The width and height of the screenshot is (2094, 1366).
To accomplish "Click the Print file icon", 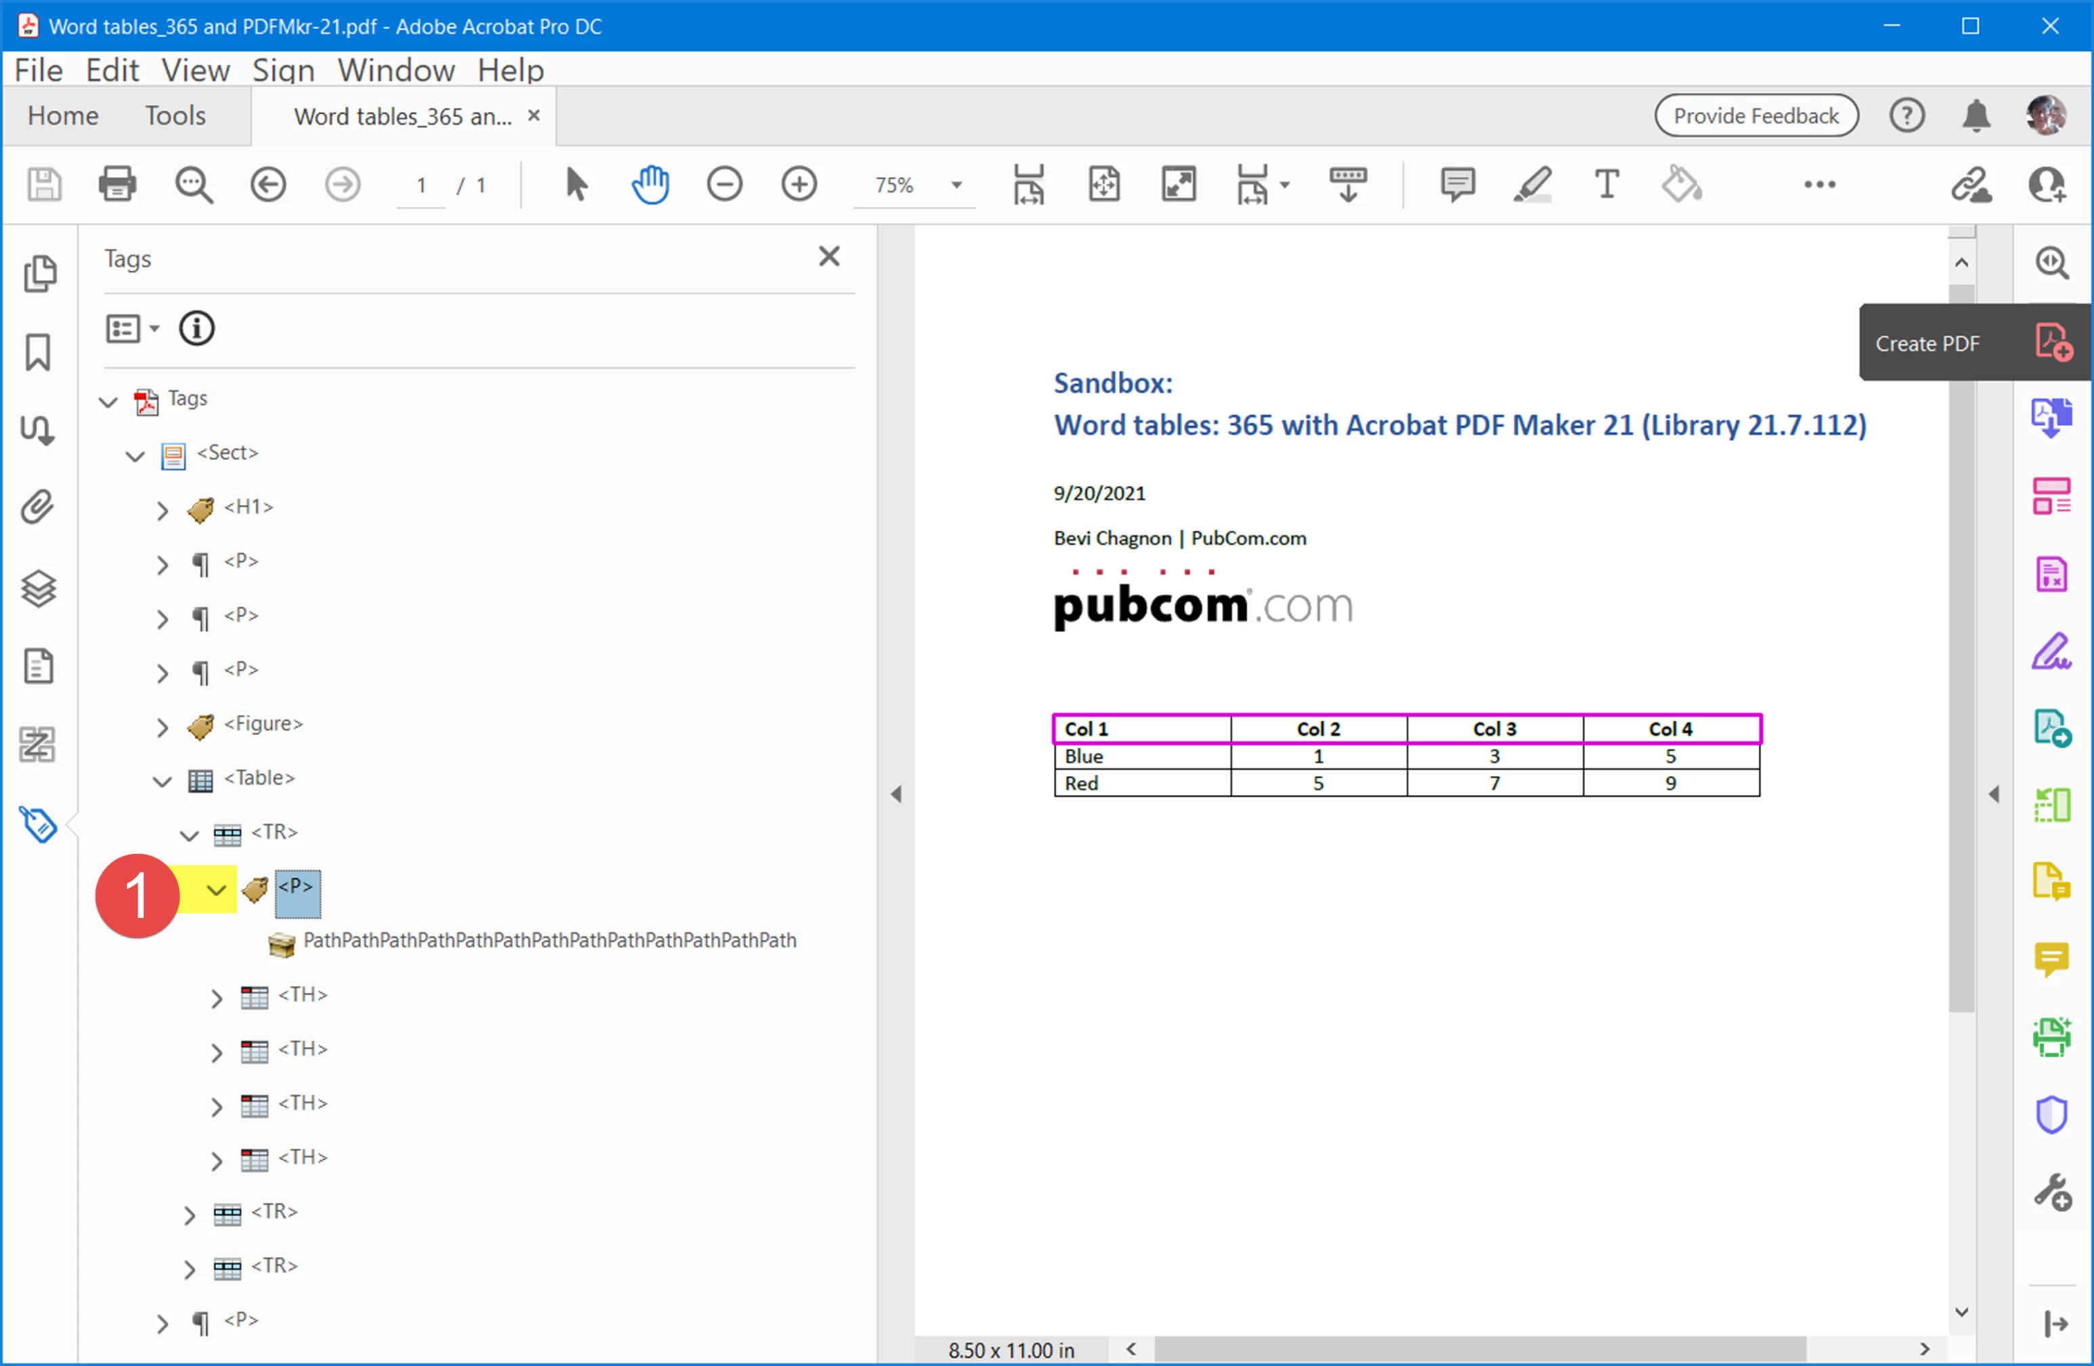I will (x=117, y=185).
